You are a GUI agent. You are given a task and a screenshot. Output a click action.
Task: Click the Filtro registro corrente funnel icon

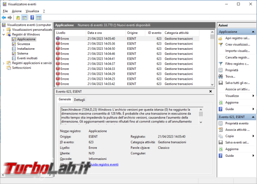click(x=221, y=64)
